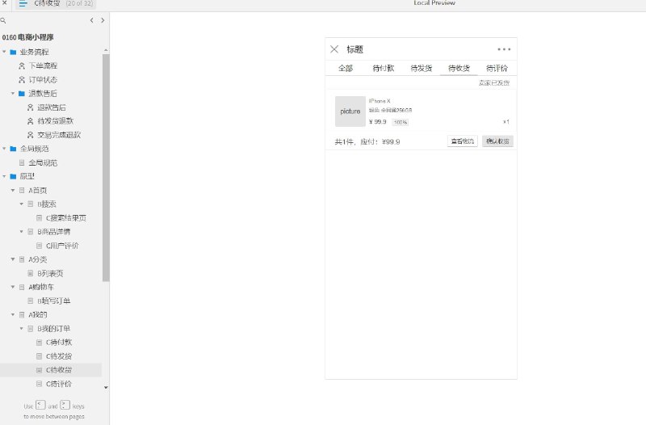The height and width of the screenshot is (425, 646).
Task: Open the 退款售后 flow page
Action: click(x=52, y=107)
